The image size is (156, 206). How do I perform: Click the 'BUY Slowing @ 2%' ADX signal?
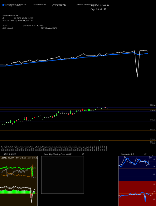tap(49, 28)
